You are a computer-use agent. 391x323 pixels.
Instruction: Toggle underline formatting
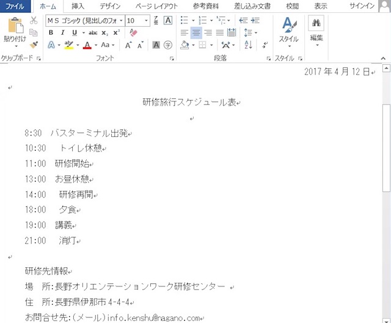[75, 32]
